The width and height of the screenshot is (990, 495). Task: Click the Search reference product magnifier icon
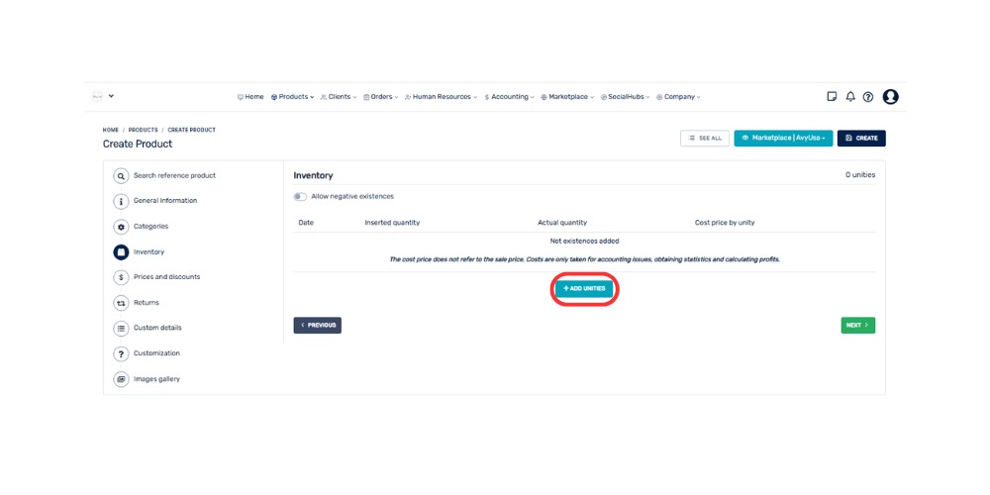point(121,176)
